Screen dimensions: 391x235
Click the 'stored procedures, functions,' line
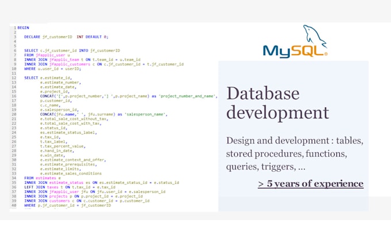point(286,153)
